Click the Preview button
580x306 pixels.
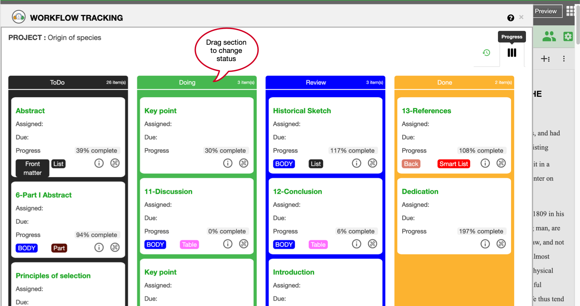546,11
